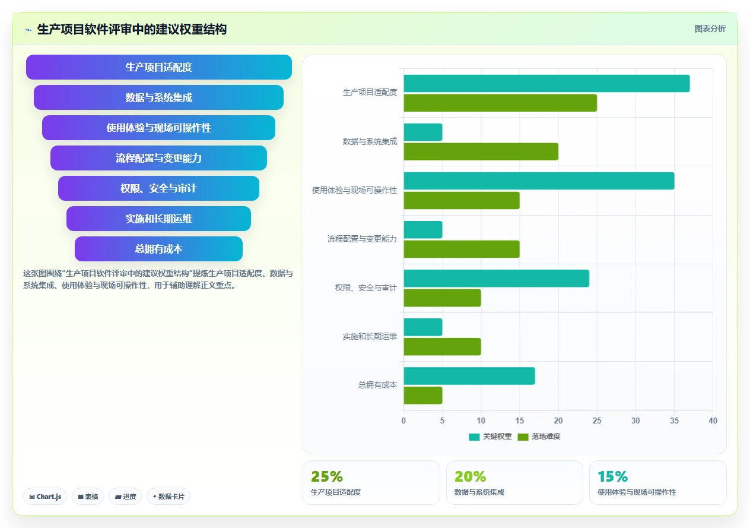Click 数据与系统集成 green 落地难度 bar
The width and height of the screenshot is (750, 528).
pos(481,151)
